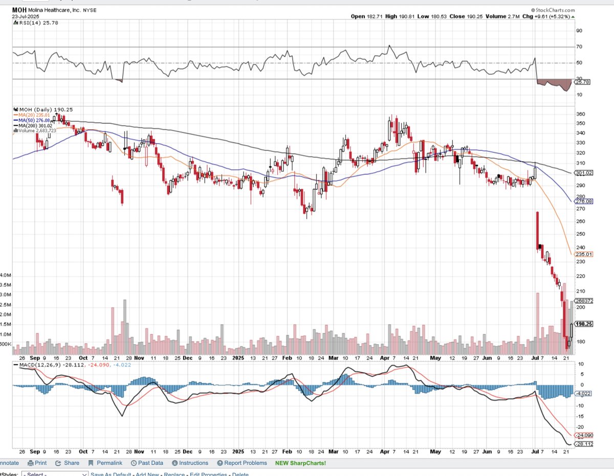This screenshot has height=476, width=614.
Task: Click the MA(50) 276.08 legend entry
Action: [31, 120]
